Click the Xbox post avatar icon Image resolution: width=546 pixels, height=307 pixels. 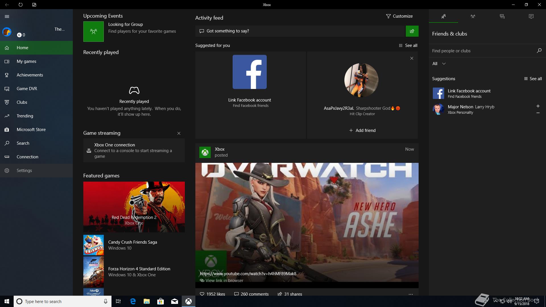[x=205, y=152]
